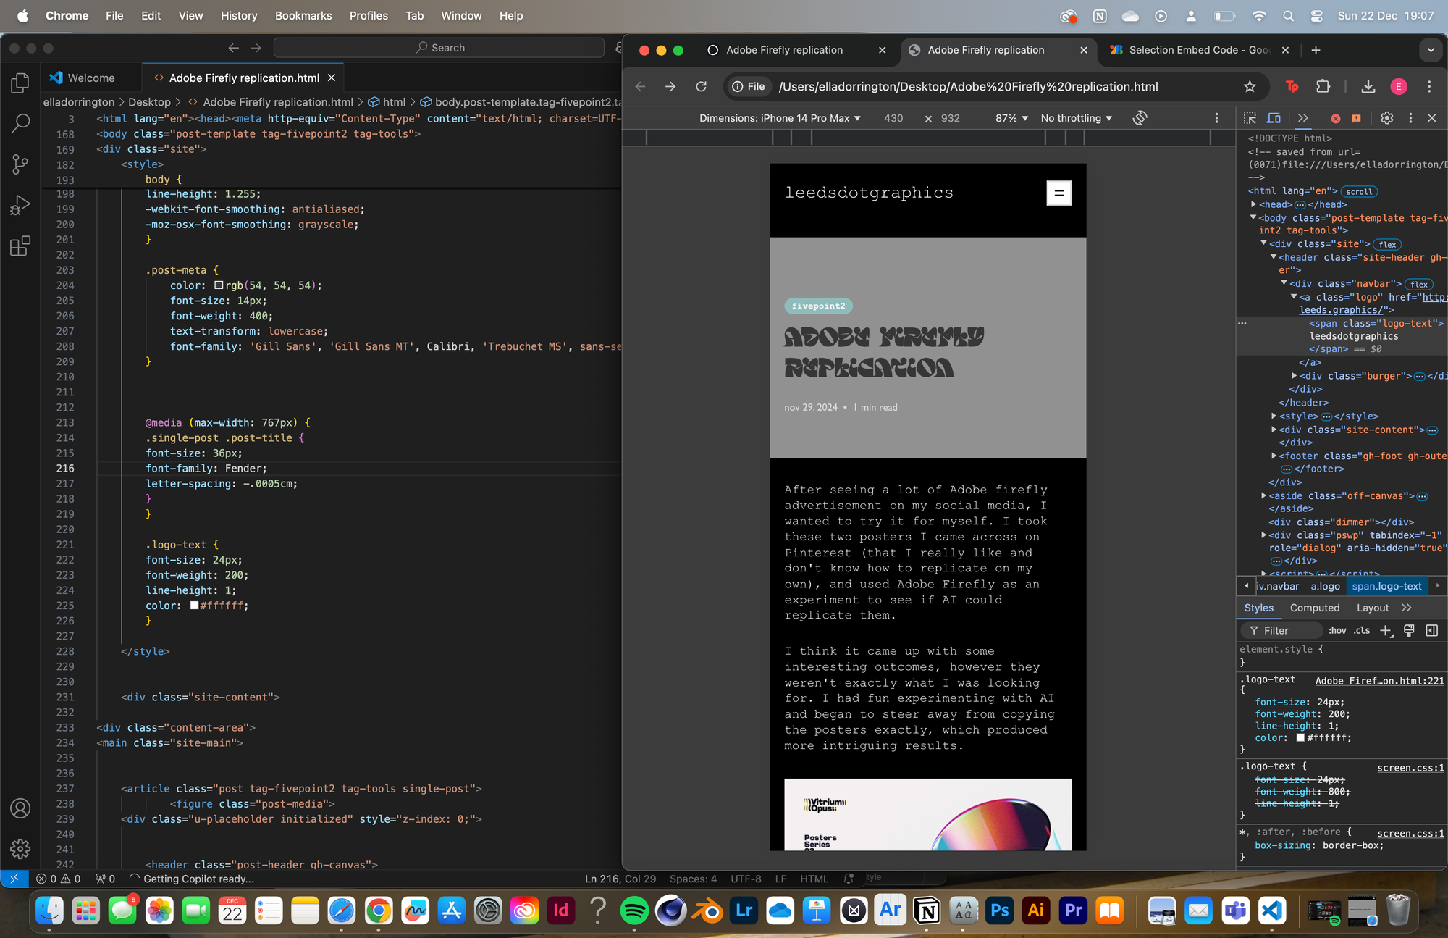Open Photoshop from the Dock
The width and height of the screenshot is (1448, 938).
[x=1000, y=910]
